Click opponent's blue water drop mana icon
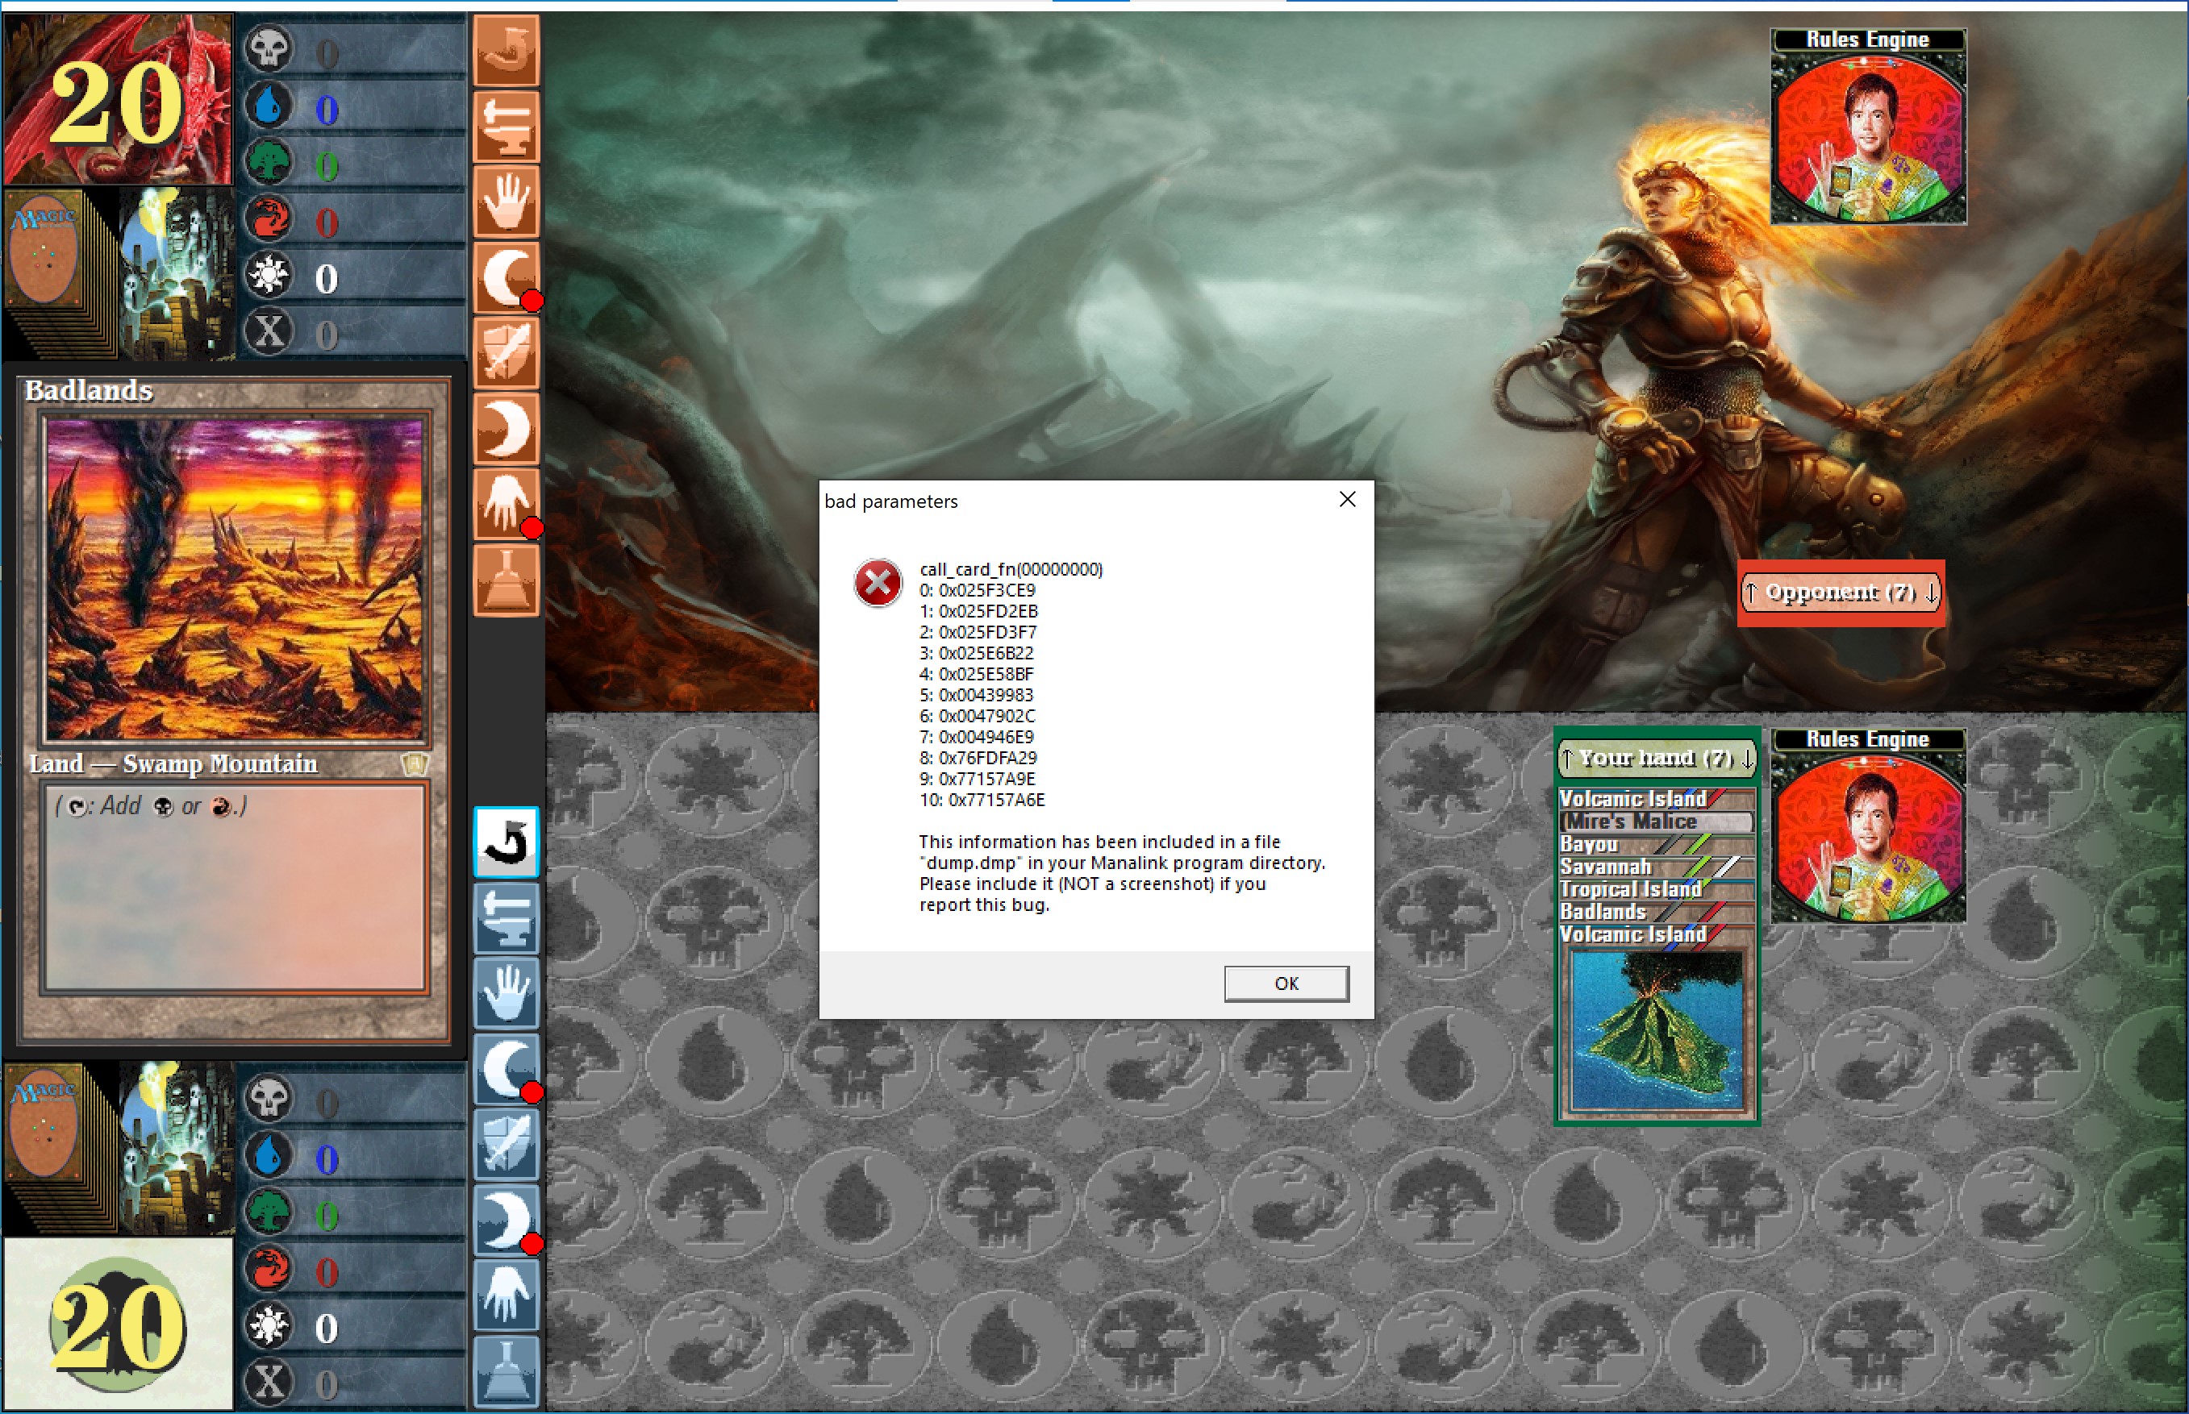The width and height of the screenshot is (2189, 1414). click(269, 106)
